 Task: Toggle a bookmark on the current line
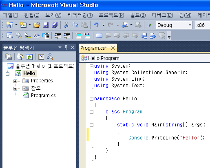99,36
